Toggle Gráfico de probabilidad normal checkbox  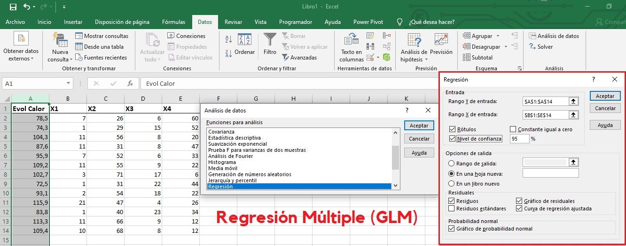(452, 229)
